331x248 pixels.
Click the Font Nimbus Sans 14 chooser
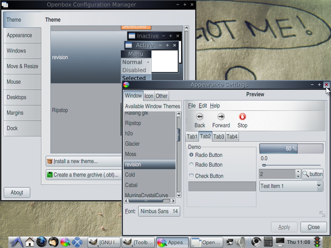click(159, 211)
